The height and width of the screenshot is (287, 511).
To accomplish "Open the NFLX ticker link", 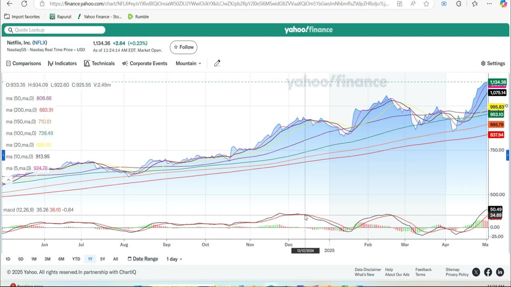I will (x=40, y=43).
